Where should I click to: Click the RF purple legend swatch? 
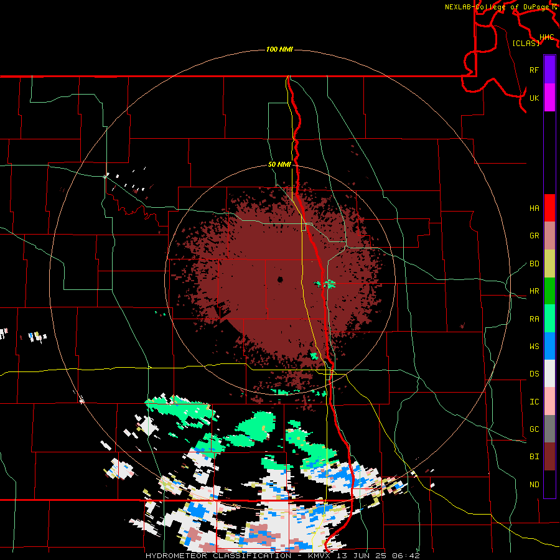[x=549, y=70]
